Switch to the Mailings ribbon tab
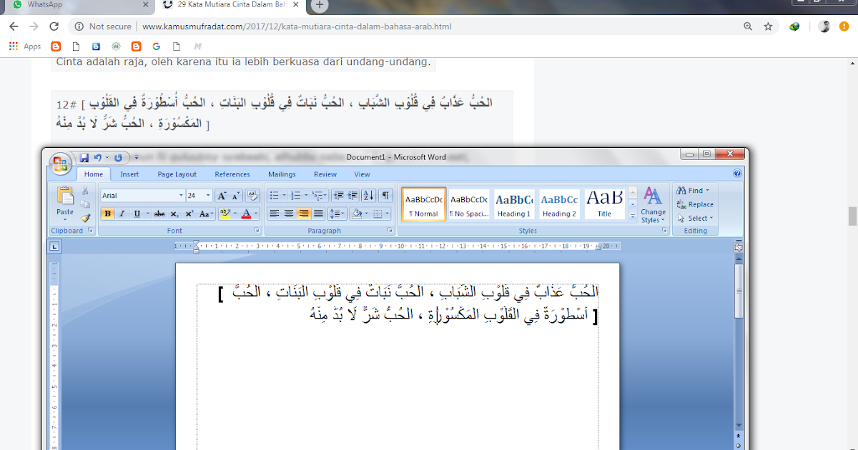Screen dimensions: 858x450 282,174
